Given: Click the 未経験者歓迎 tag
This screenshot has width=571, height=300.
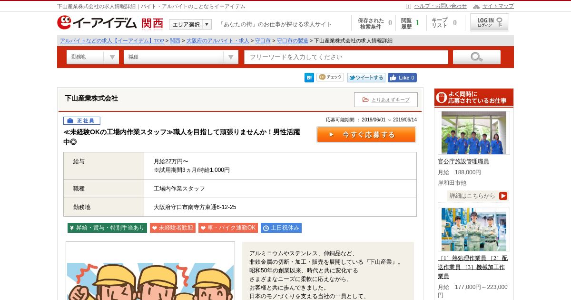Looking at the screenshot, I should (173, 228).
